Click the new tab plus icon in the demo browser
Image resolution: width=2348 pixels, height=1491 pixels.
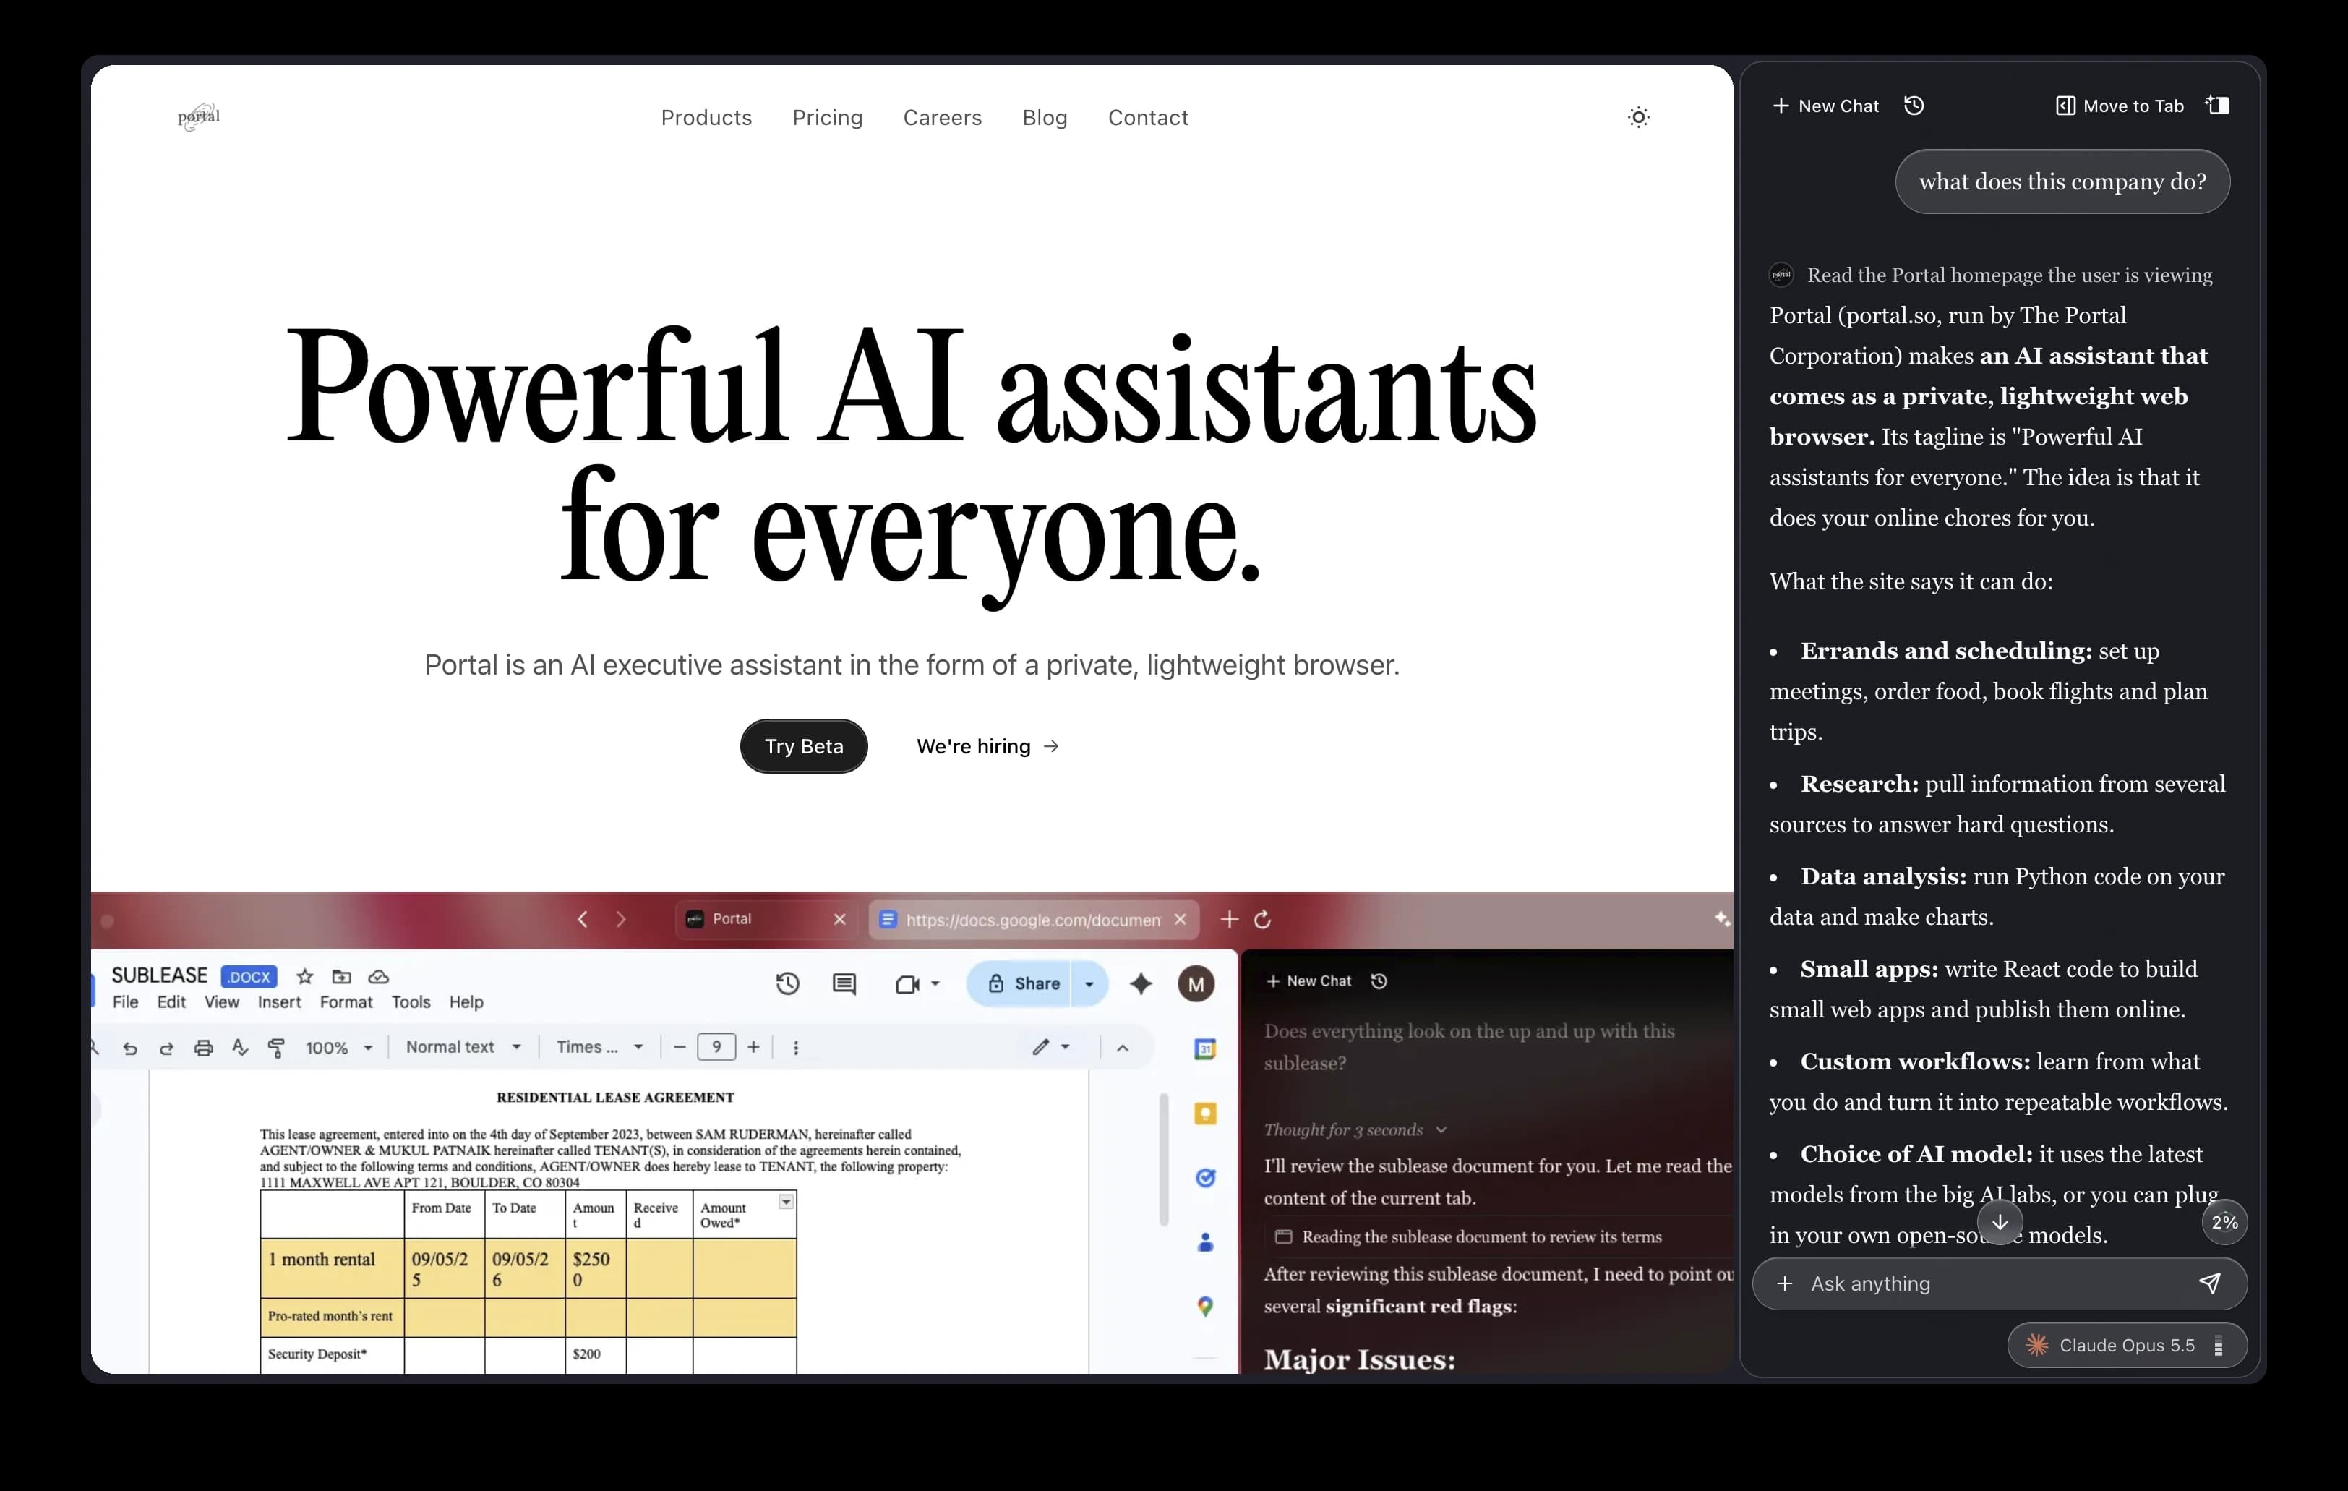coord(1229,918)
